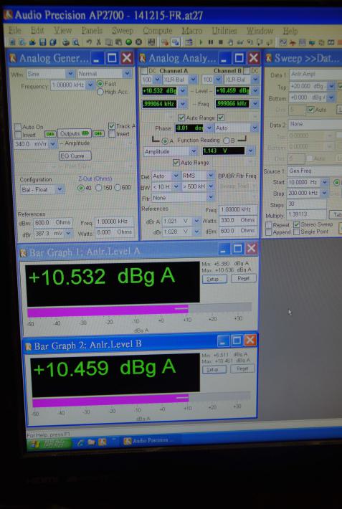Click Setup button in Bar Graph 2
This screenshot has height=509, width=342.
tap(214, 369)
